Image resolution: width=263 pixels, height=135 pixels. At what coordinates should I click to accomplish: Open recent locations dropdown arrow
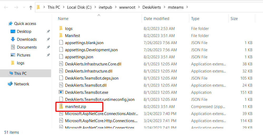(x=24, y=8)
